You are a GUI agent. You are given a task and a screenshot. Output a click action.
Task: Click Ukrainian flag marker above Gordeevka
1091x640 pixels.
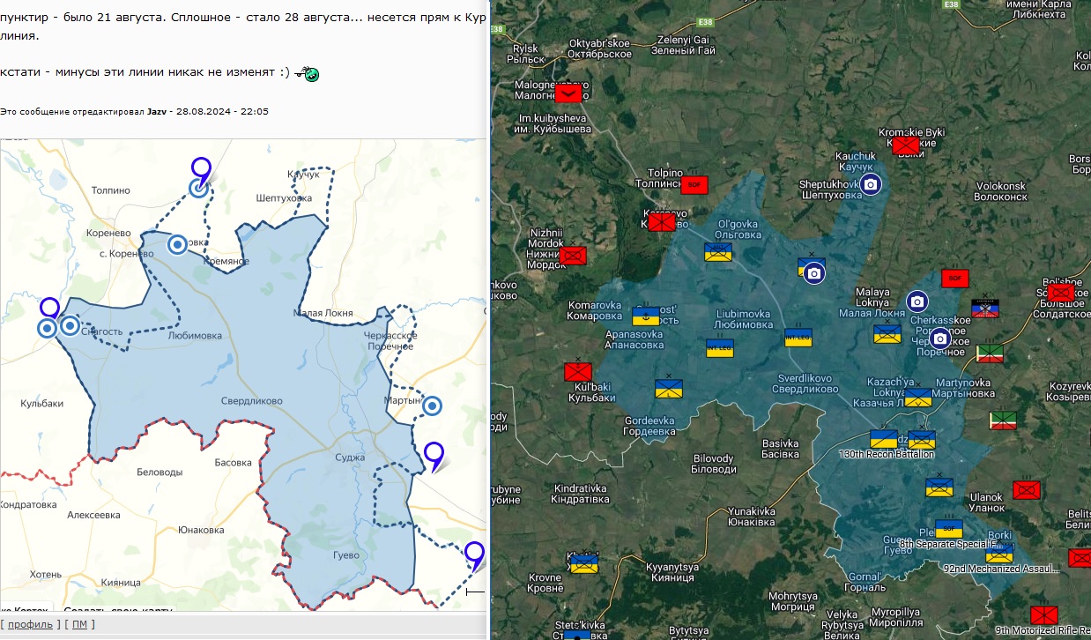[669, 388]
